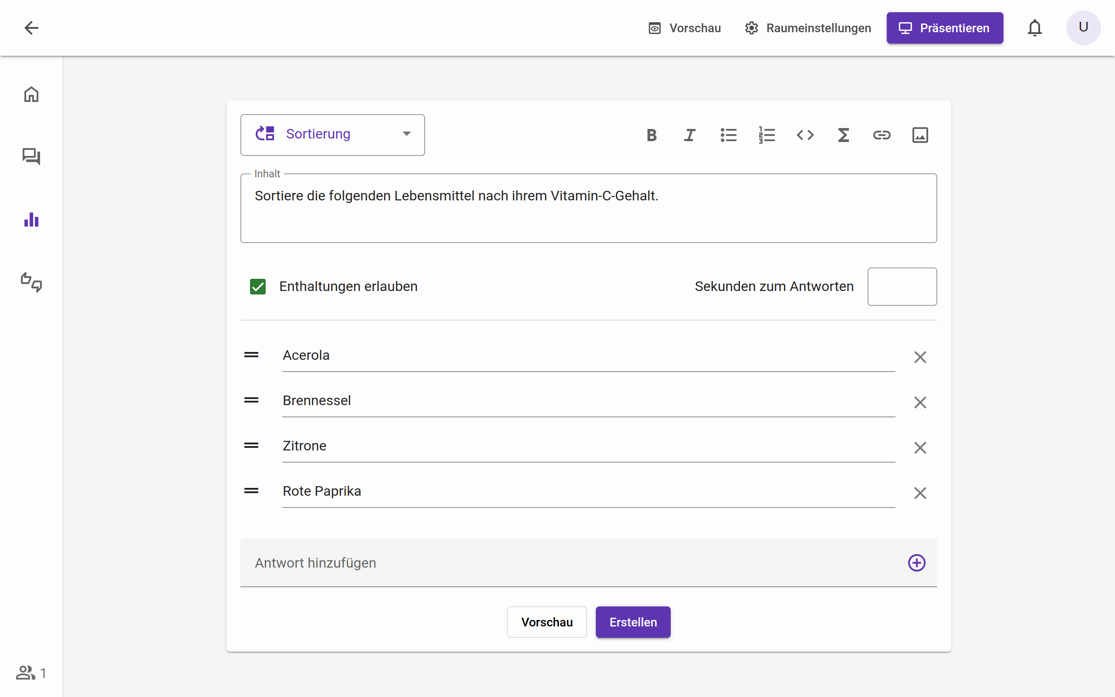This screenshot has height=697, width=1115.
Task: Insert a bulleted list
Action: (x=728, y=135)
